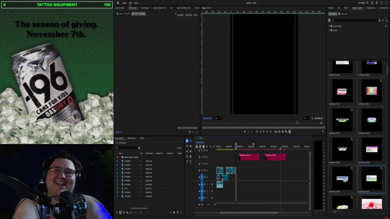Select the Hand tool
The height and width of the screenshot is (219, 390).
pyautogui.click(x=190, y=156)
